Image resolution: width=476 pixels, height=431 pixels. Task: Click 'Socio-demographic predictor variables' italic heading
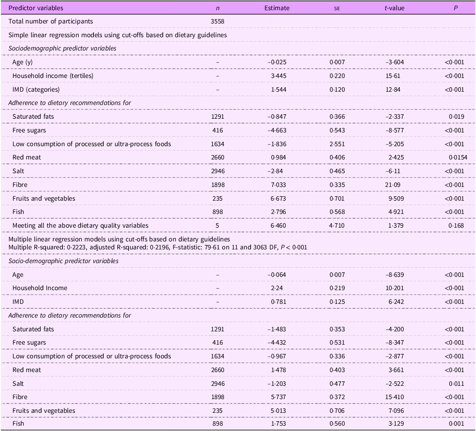click(63, 261)
